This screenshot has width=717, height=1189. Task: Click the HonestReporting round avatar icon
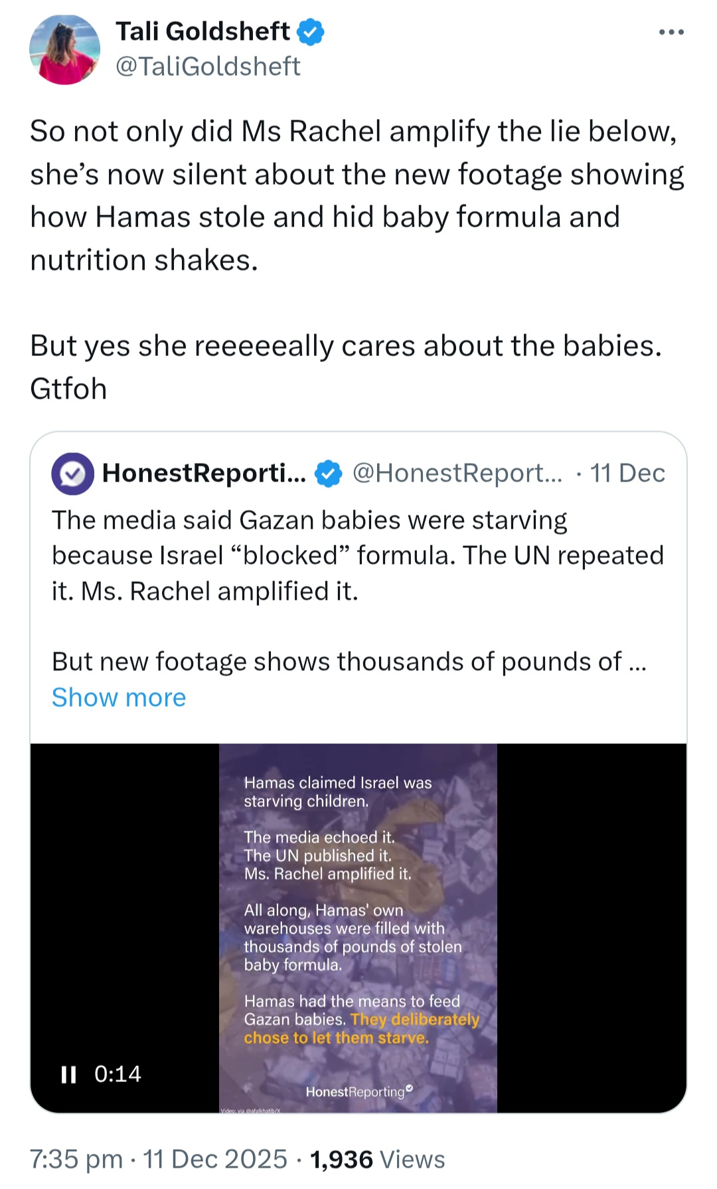[72, 474]
